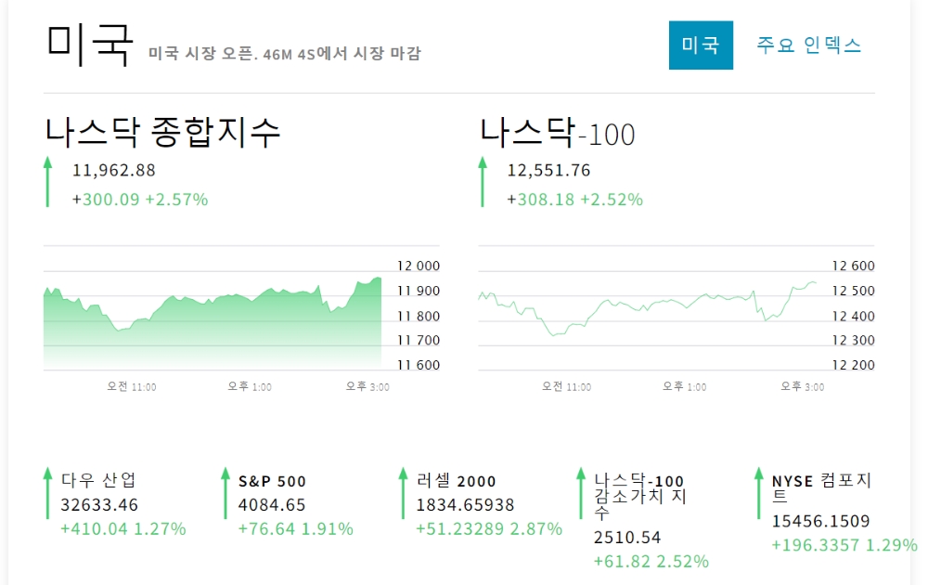Open the 나스닥-100 heading

[x=557, y=132]
